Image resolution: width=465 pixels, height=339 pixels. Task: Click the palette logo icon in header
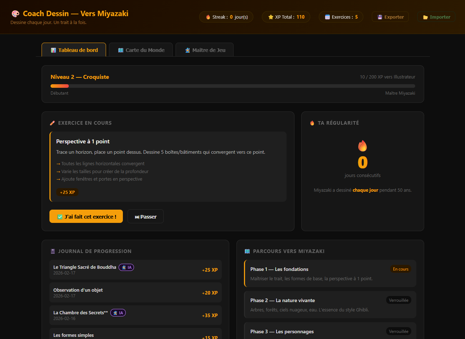pos(15,14)
